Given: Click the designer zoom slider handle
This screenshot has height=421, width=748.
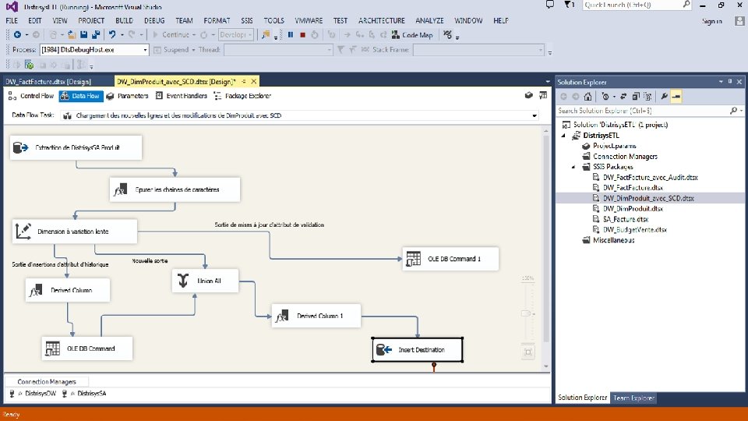Looking at the screenshot, I should [x=526, y=313].
